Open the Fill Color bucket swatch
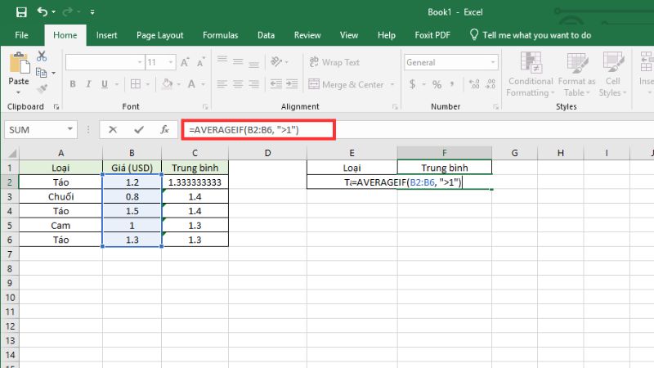Image resolution: width=654 pixels, height=368 pixels. click(167, 84)
